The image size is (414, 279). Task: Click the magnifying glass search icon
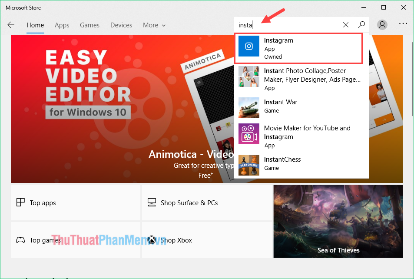361,25
